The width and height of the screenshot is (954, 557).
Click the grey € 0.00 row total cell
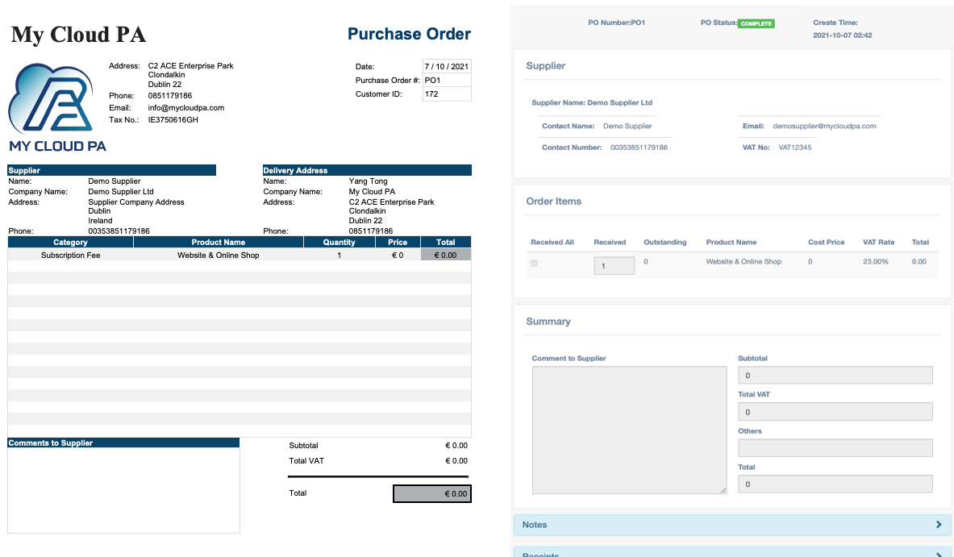click(446, 256)
